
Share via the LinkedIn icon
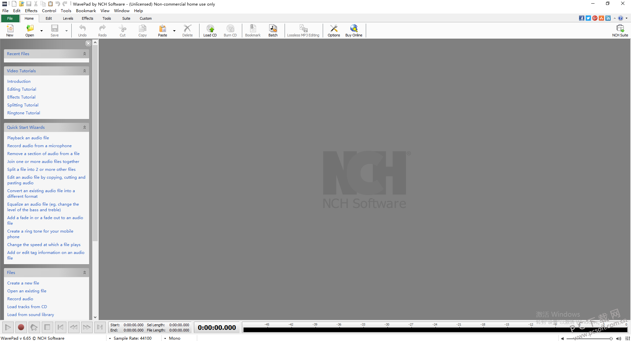(x=608, y=18)
